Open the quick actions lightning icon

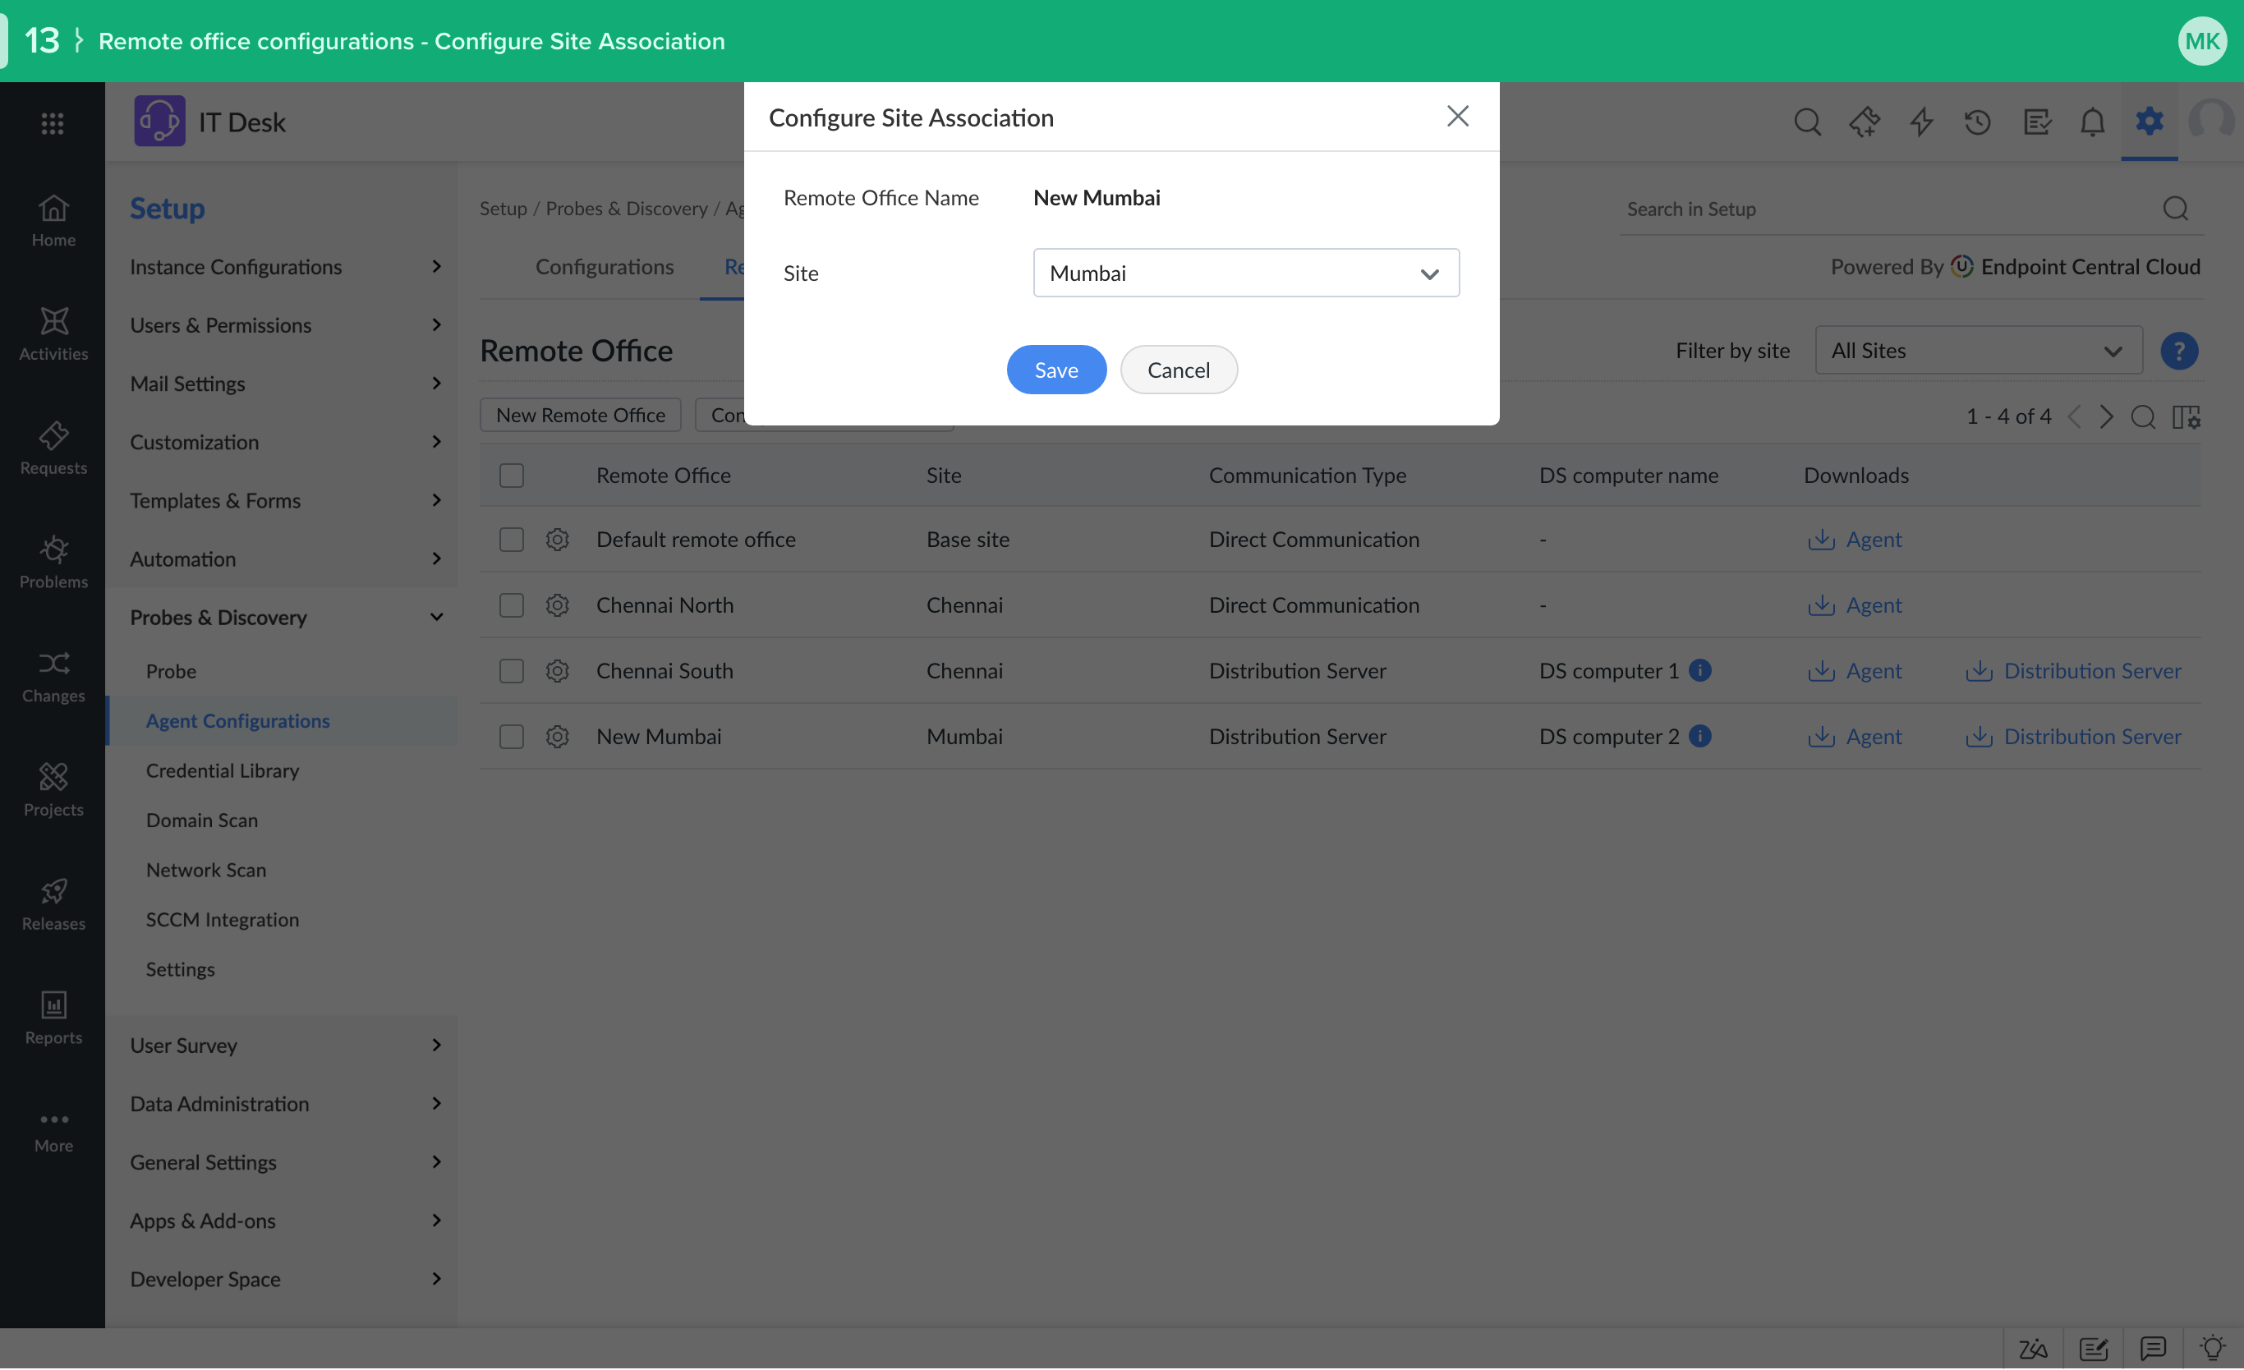click(1921, 122)
